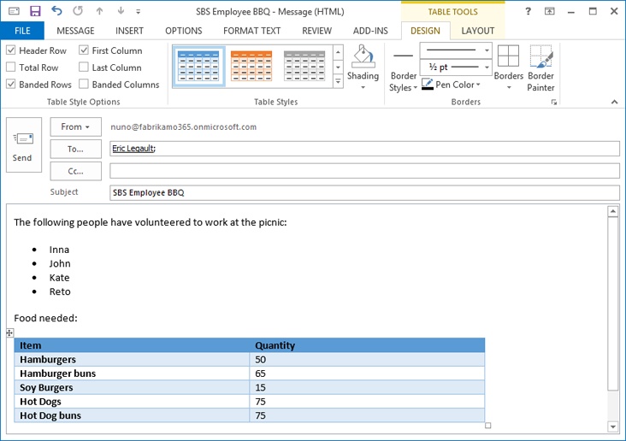The width and height of the screenshot is (626, 441).
Task: Select the gray table style thumbnail
Action: 304,66
